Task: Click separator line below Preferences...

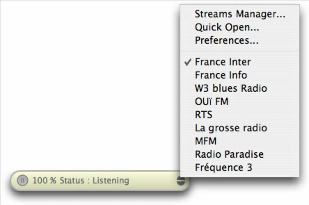Action: point(240,51)
